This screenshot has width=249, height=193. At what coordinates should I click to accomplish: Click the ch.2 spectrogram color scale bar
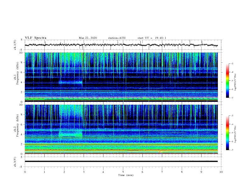[227, 133]
